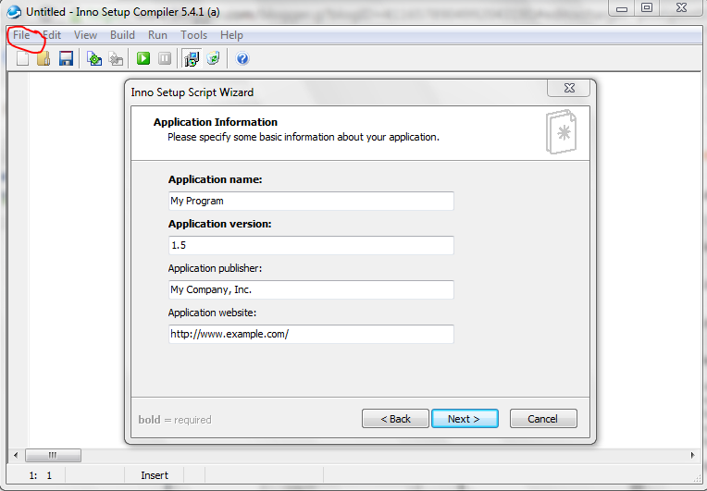Screen dimensions: 707x491
Task: Open the Tools menu
Action: (194, 35)
